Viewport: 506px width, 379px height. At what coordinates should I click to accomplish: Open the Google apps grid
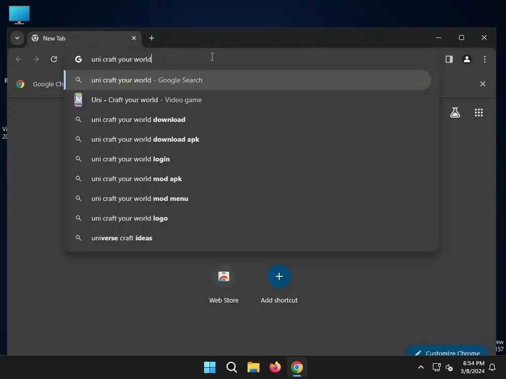point(478,113)
